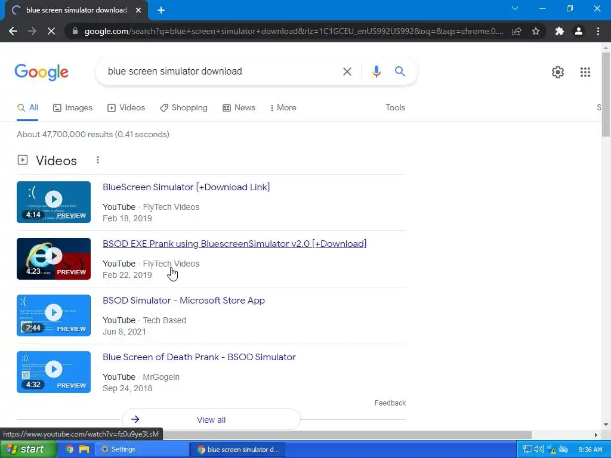
Task: Click the address bar URL
Action: point(294,31)
